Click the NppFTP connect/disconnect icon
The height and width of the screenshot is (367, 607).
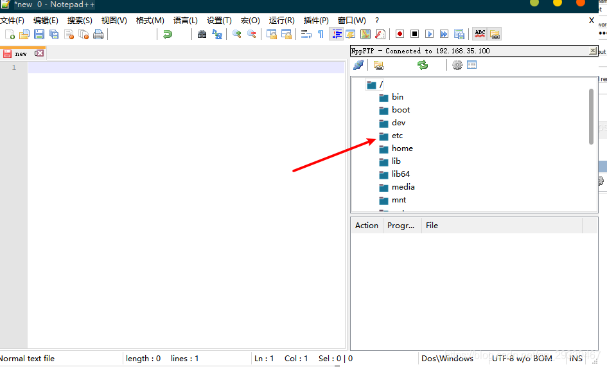358,65
